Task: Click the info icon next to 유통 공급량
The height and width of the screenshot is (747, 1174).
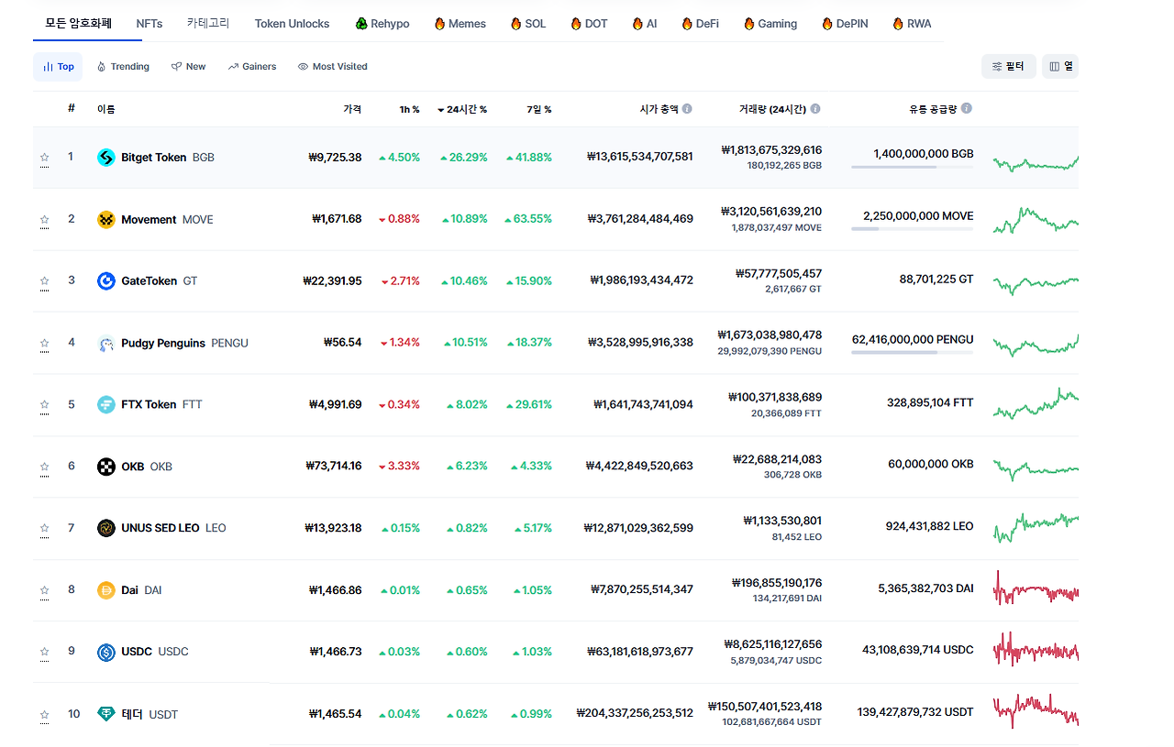Action: (x=967, y=108)
